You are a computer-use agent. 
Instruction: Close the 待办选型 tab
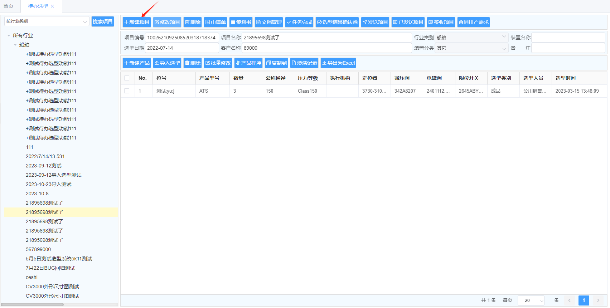tap(53, 6)
